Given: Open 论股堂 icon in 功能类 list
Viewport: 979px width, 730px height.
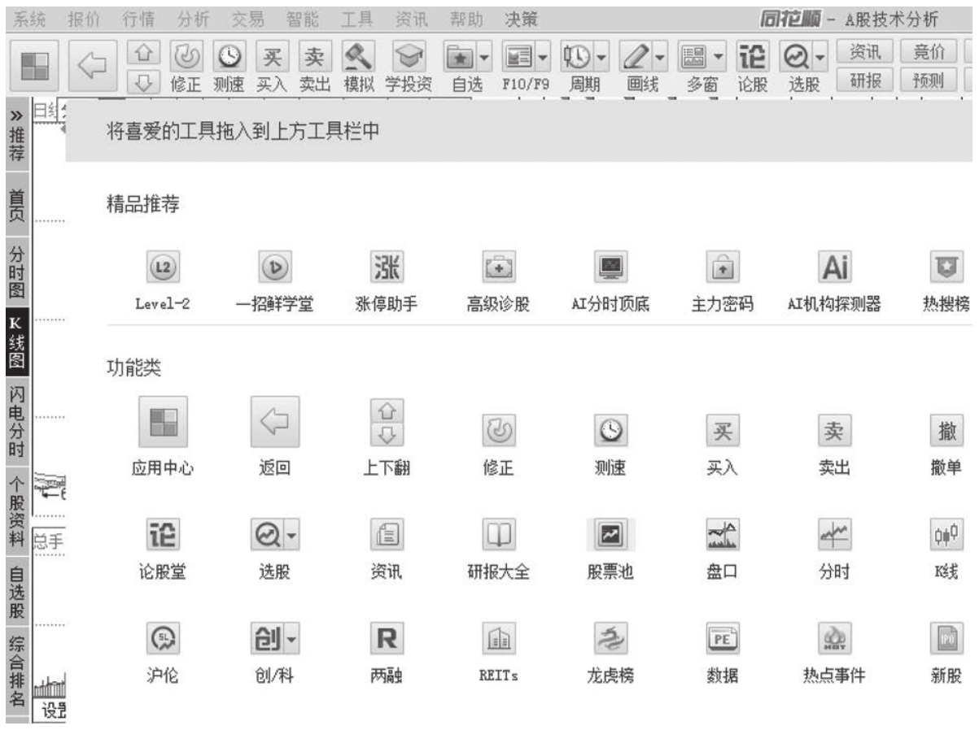Looking at the screenshot, I should pos(163,535).
